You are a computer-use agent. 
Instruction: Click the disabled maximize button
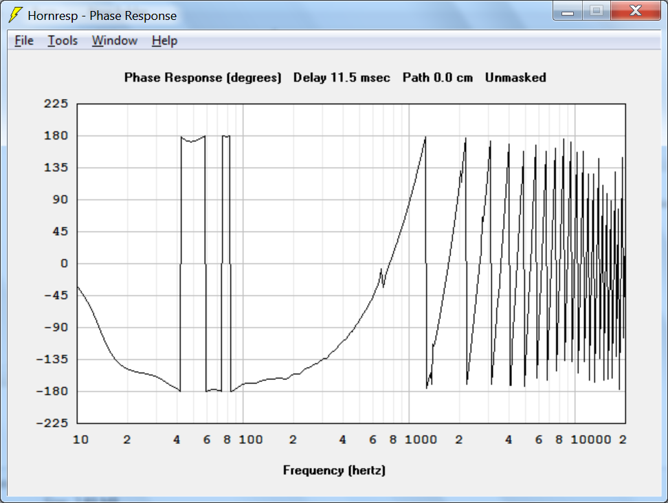click(x=597, y=10)
